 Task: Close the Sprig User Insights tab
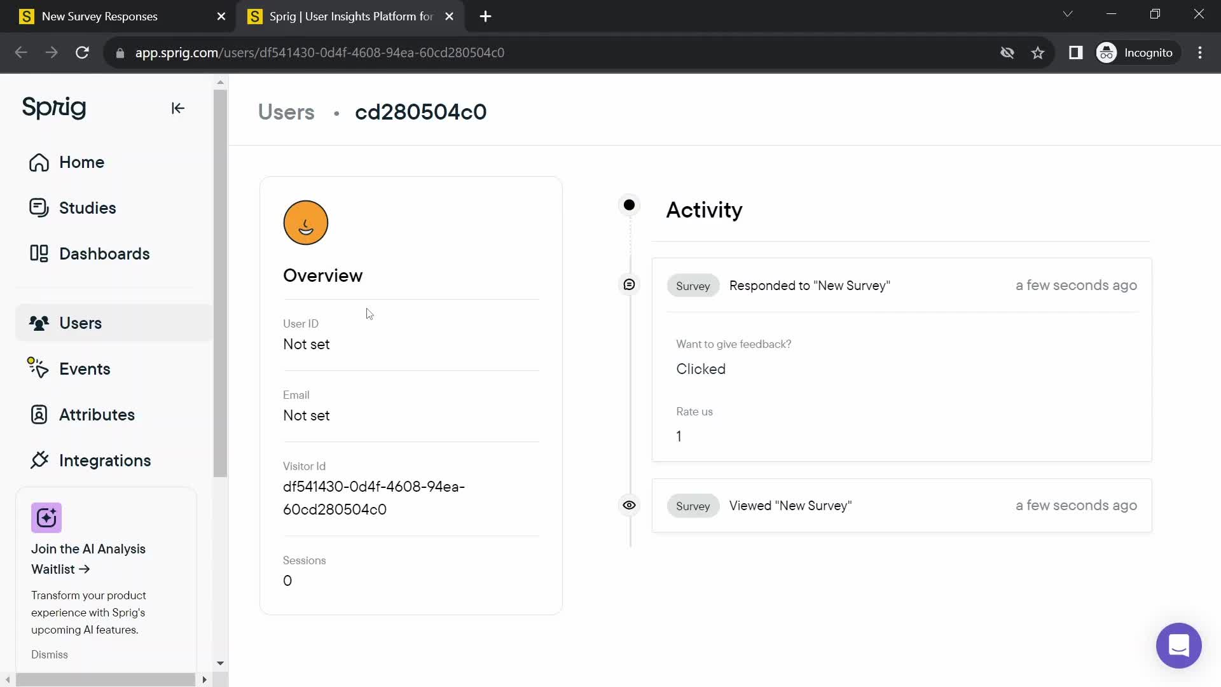(449, 17)
